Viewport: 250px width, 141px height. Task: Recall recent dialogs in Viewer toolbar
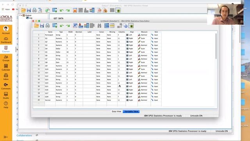coord(55,11)
